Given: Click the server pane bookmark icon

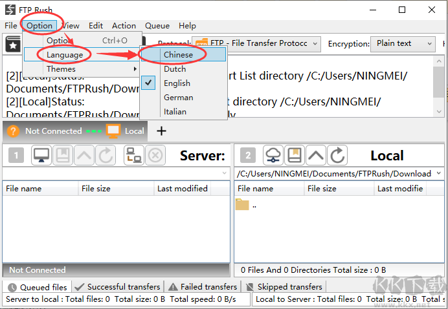Looking at the screenshot, I should point(63,156).
